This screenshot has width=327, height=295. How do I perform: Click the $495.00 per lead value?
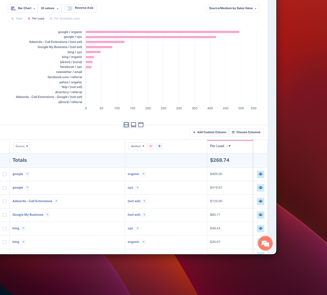(216, 174)
